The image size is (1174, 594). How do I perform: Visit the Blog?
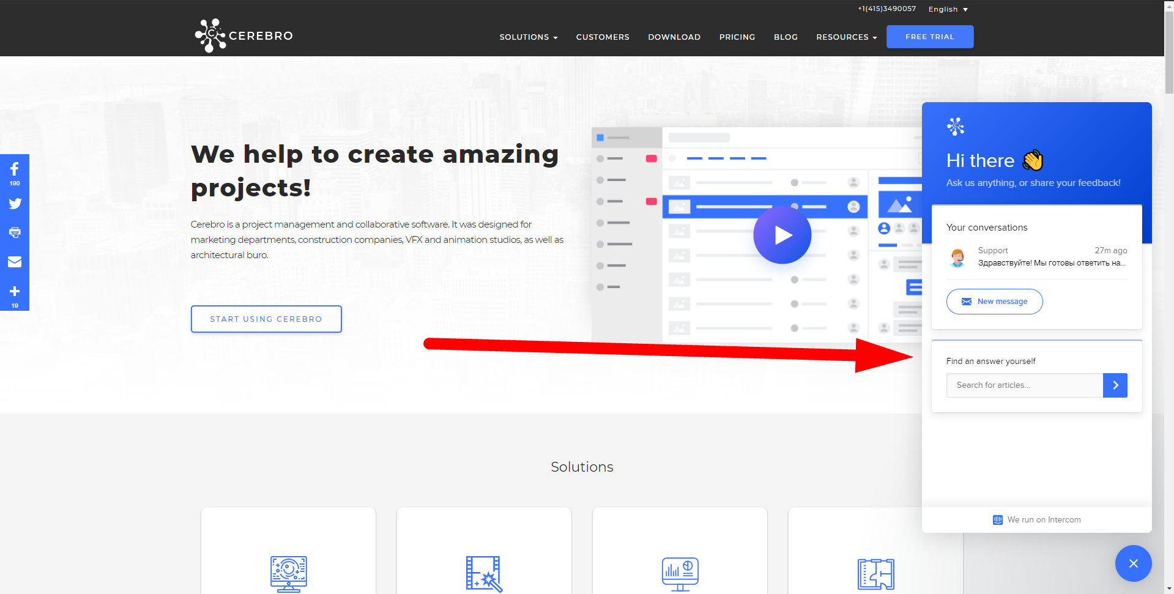(786, 37)
